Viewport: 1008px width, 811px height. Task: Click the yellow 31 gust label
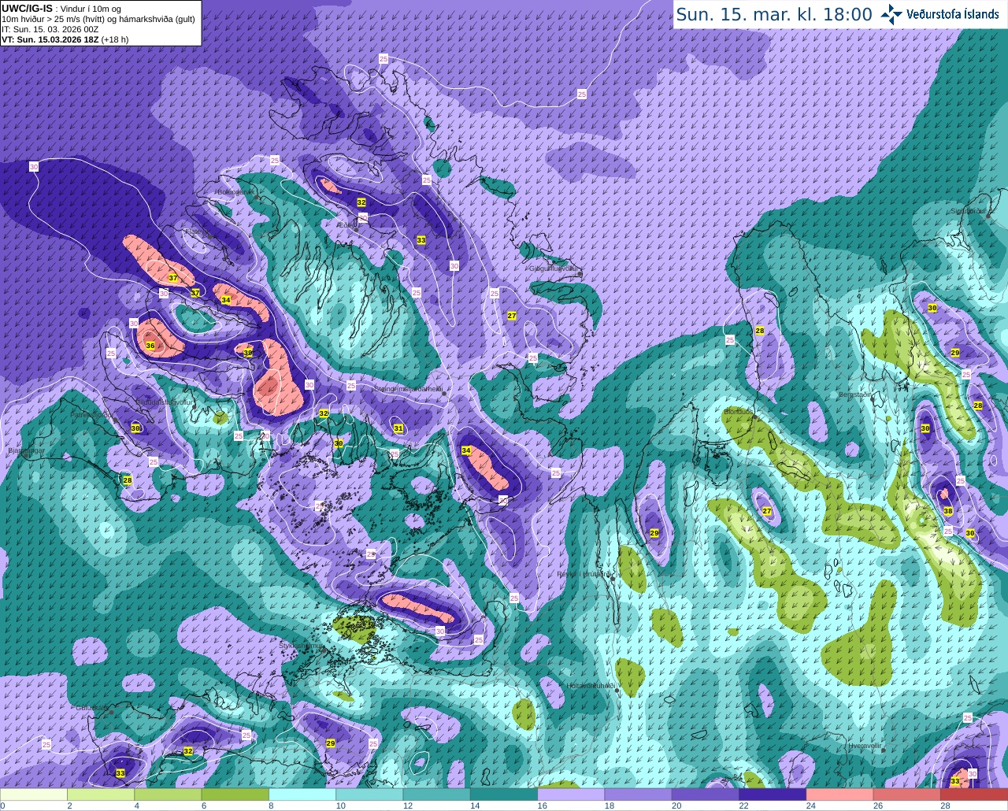pyautogui.click(x=398, y=429)
